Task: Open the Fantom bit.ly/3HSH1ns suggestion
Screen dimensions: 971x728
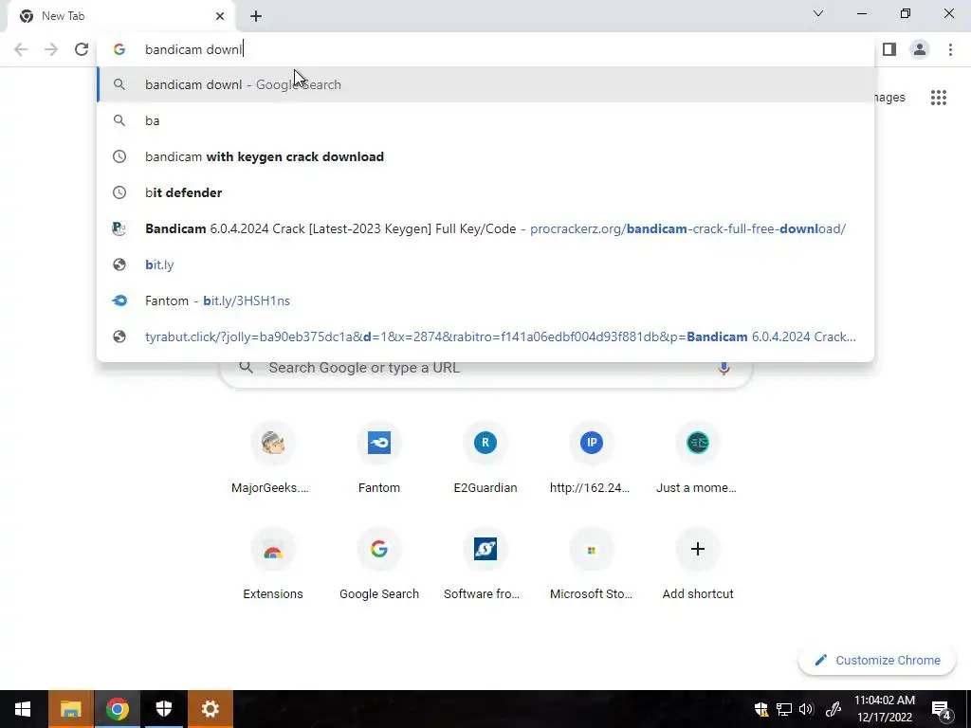Action: pos(485,300)
